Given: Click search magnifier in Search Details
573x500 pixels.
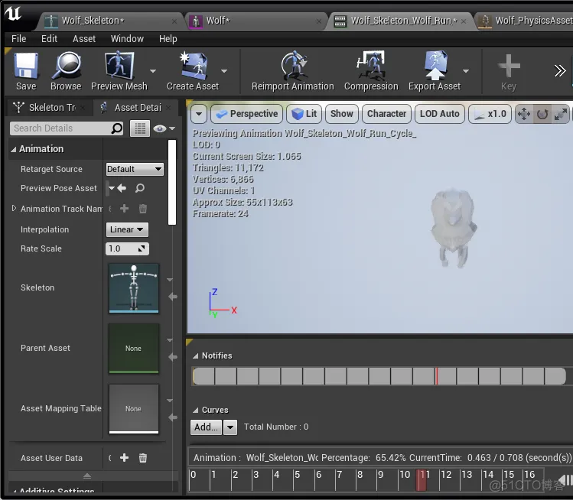Looking at the screenshot, I should coord(116,128).
